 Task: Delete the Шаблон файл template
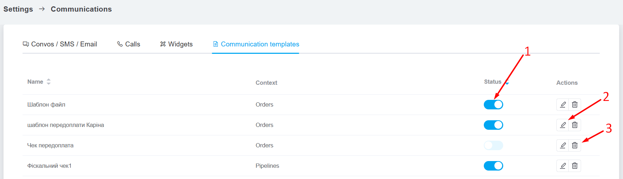pos(575,104)
